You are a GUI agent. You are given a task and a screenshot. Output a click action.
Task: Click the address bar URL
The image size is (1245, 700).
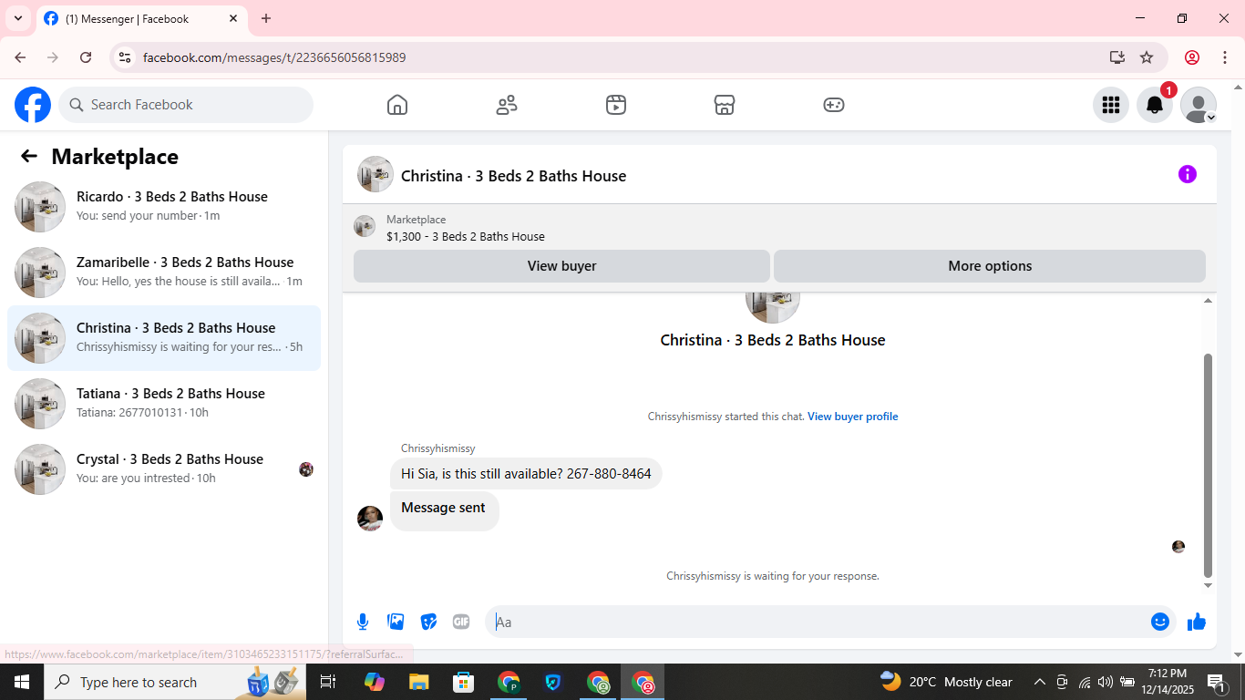(274, 57)
